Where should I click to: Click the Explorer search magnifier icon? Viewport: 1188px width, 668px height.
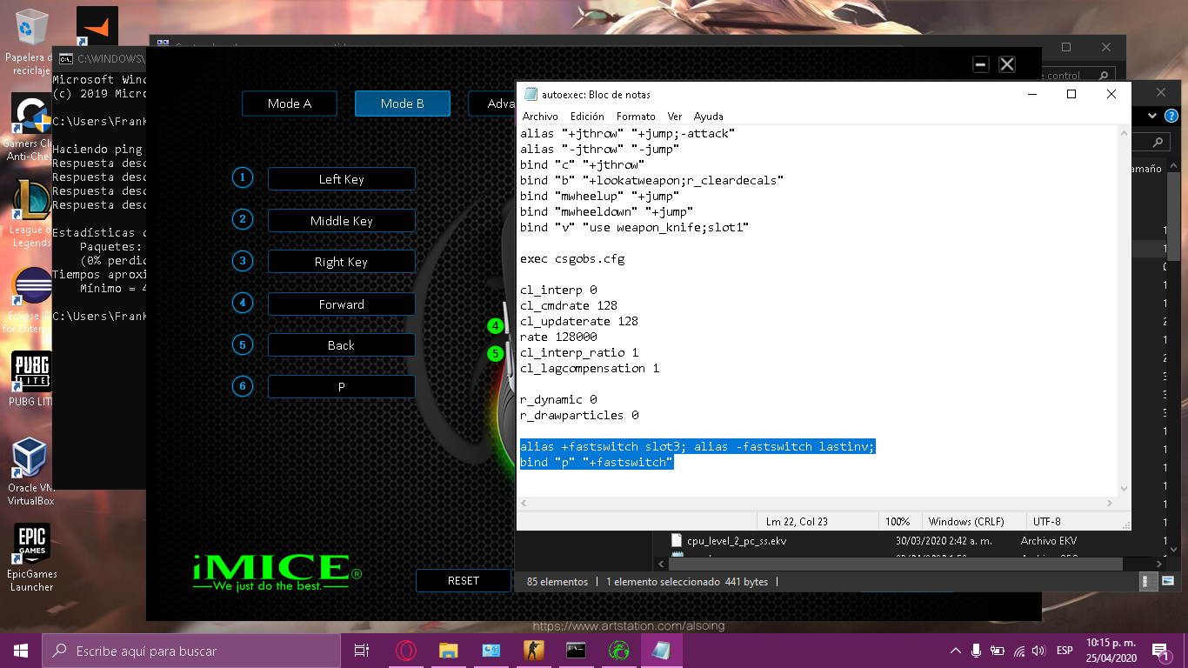(x=1158, y=142)
